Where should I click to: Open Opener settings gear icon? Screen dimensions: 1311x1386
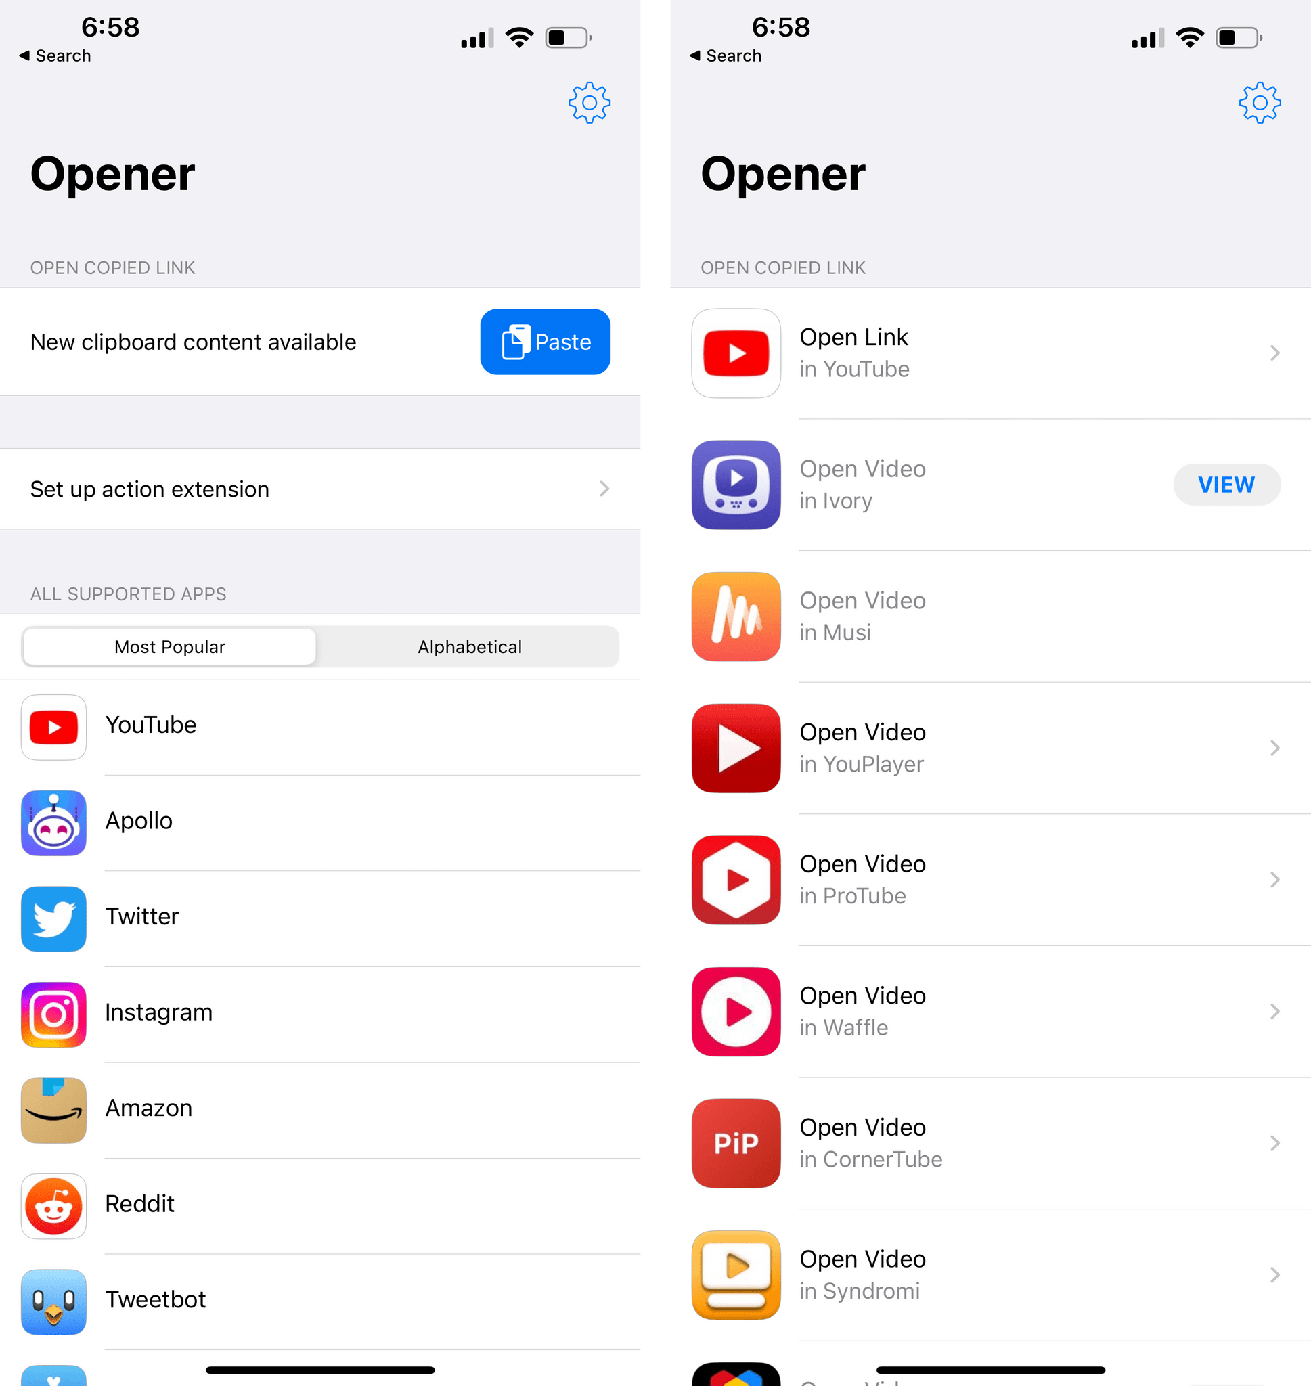587,102
